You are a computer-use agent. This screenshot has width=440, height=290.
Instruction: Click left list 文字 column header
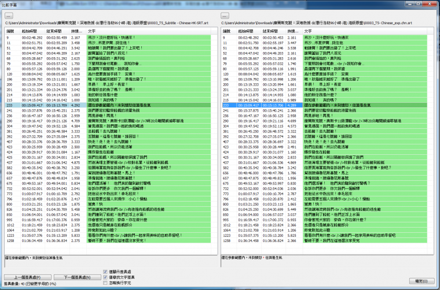148,31
